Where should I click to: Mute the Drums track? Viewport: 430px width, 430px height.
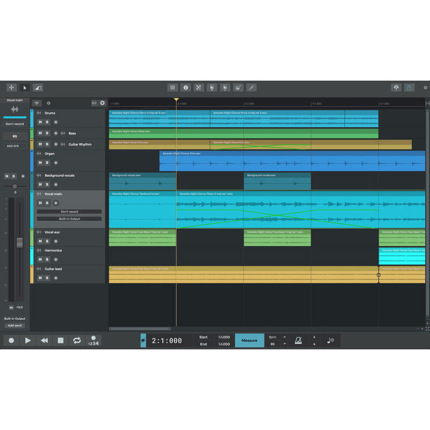[x=40, y=122]
